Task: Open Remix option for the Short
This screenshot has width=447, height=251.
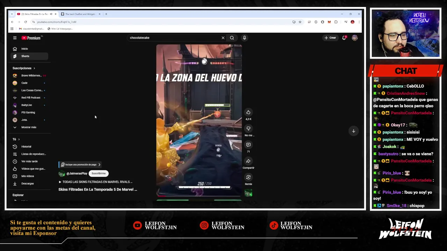Action: click(x=248, y=177)
